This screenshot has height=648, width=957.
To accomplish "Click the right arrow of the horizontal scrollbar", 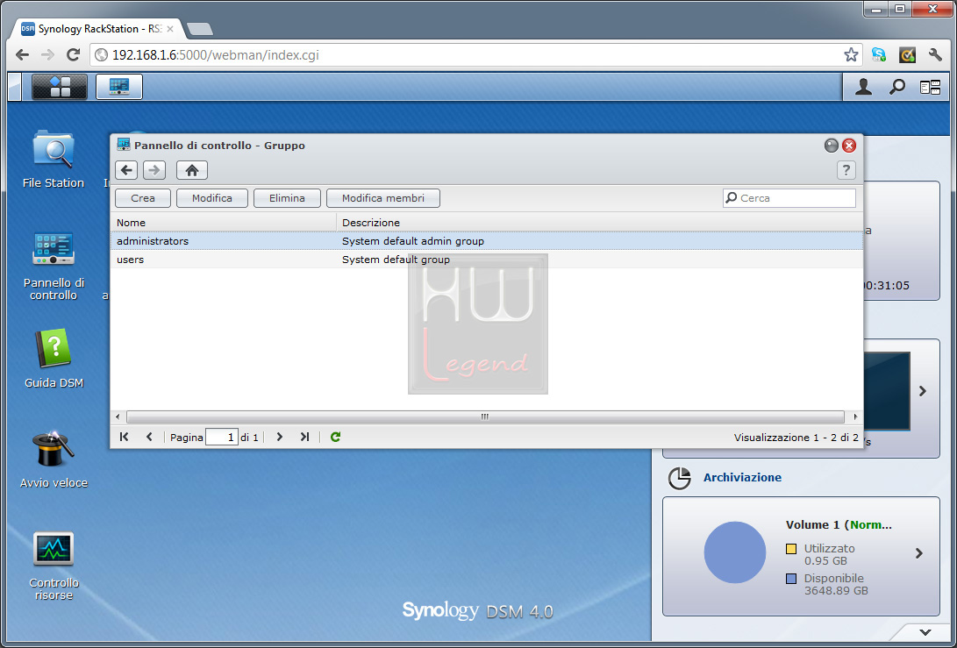I will (855, 417).
